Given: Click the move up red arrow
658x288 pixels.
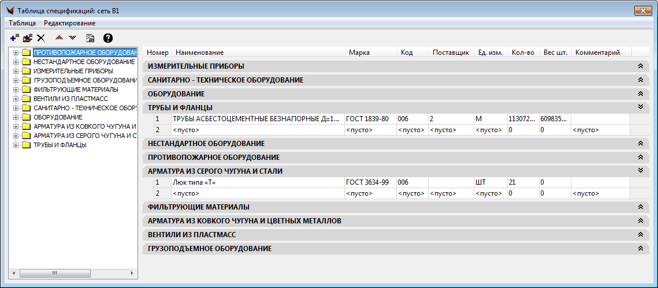Looking at the screenshot, I should (x=59, y=38).
